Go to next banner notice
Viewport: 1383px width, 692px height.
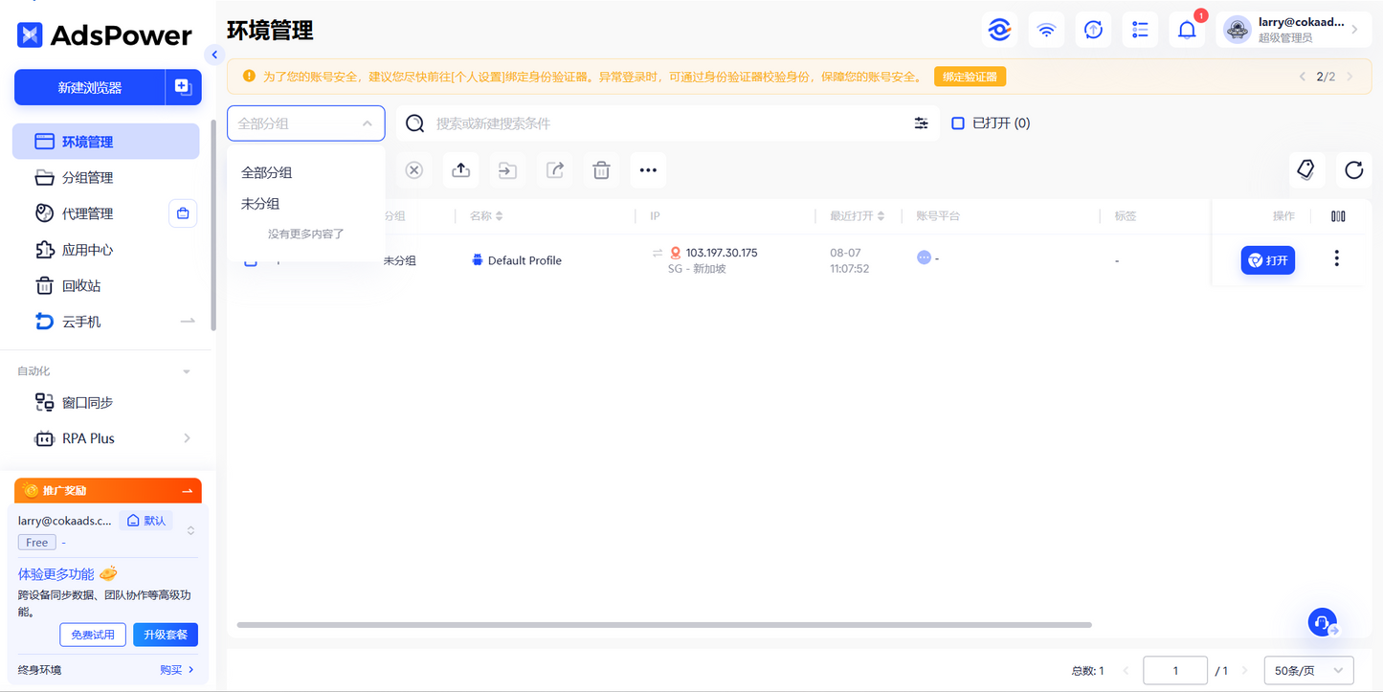tap(1350, 77)
